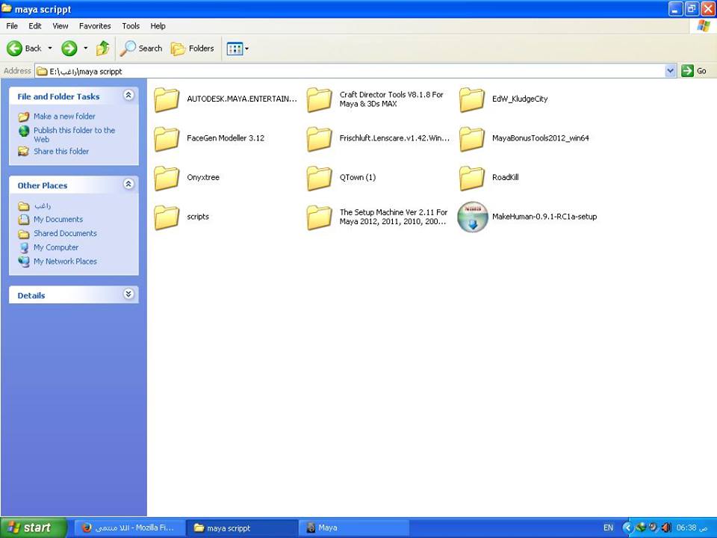717x538 pixels.
Task: Click Publish this folder to the Web
Action: click(75, 134)
